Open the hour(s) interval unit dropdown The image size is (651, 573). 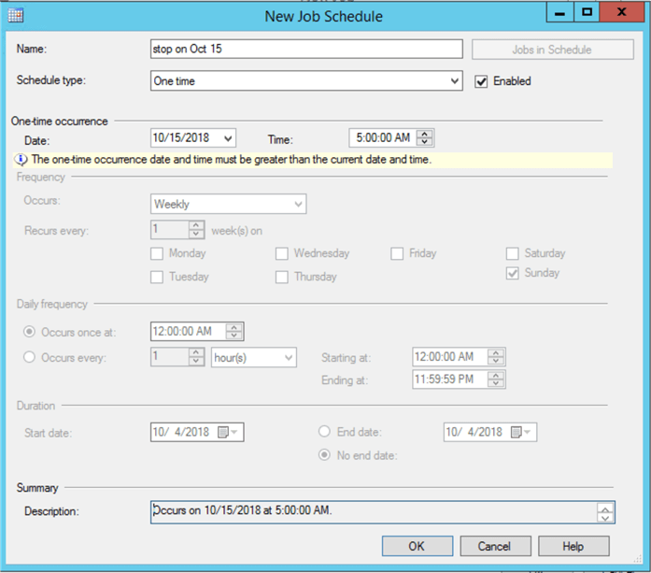point(288,356)
